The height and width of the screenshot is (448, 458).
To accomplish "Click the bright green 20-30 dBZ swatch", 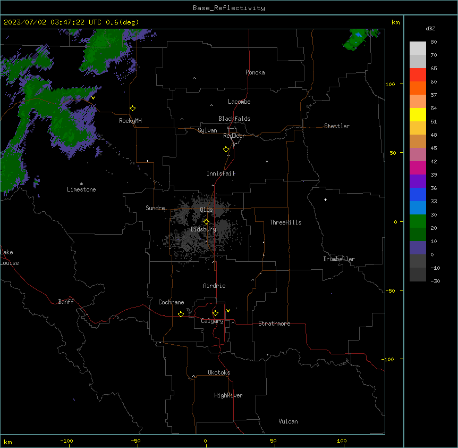I will pyautogui.click(x=418, y=221).
